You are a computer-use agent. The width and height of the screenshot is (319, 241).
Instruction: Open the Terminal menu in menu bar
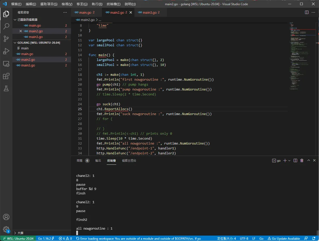pos(113,4)
